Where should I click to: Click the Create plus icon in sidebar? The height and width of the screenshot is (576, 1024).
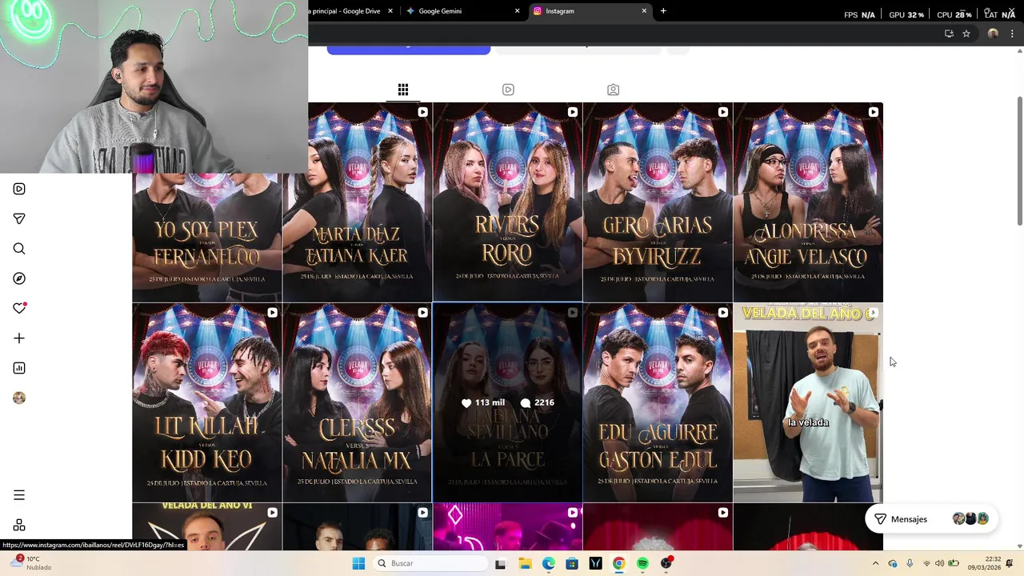click(x=19, y=338)
